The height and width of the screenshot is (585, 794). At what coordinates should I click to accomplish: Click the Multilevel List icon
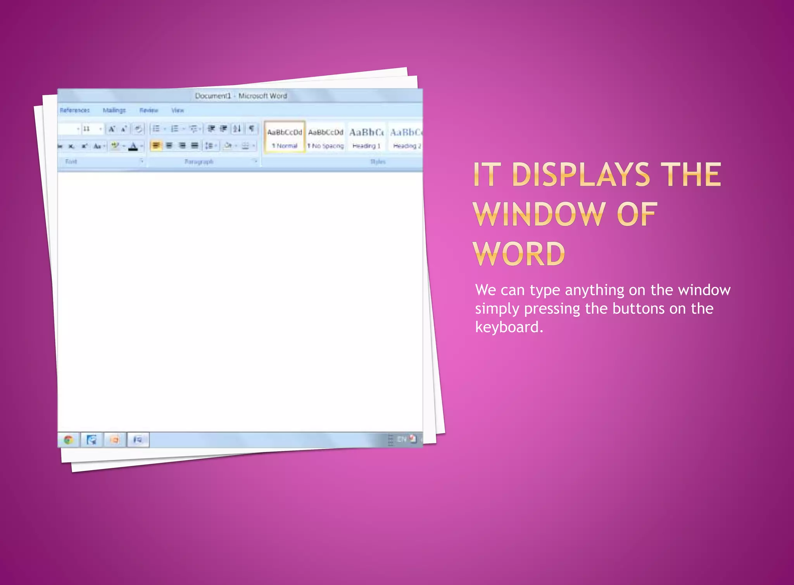coord(193,128)
